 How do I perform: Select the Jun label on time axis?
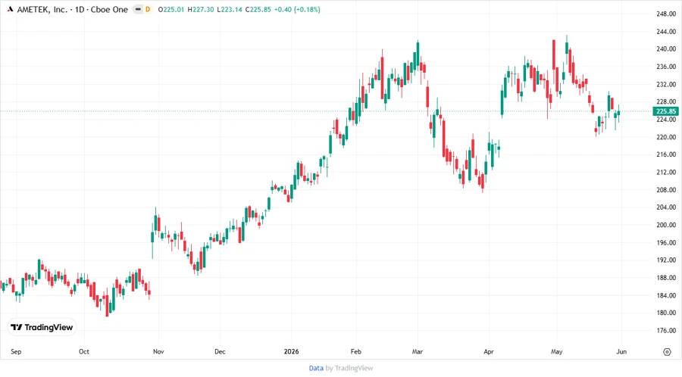tap(621, 351)
